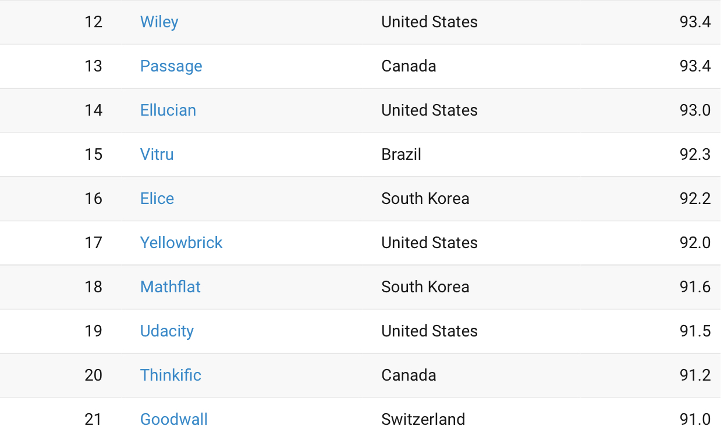Click rank number 17
Image resolution: width=724 pixels, height=437 pixels.
(x=93, y=243)
